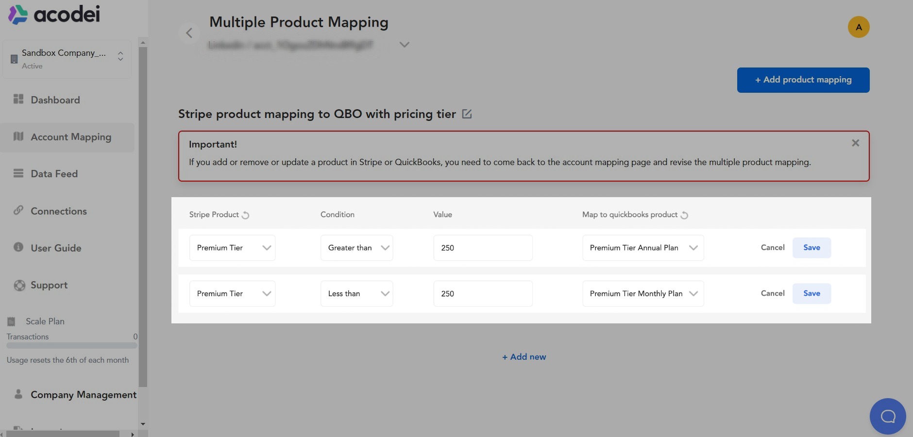Image resolution: width=913 pixels, height=437 pixels.
Task: Cancel the Premium Tier Monthly Plan row
Action: click(x=773, y=293)
